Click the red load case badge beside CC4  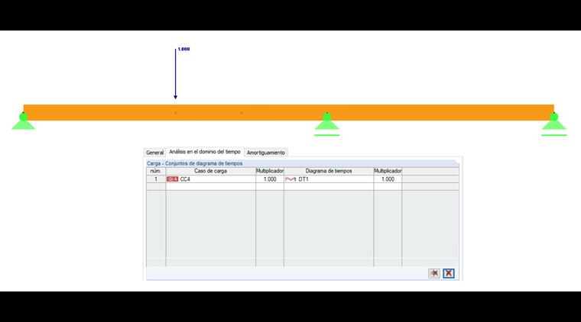(x=172, y=179)
